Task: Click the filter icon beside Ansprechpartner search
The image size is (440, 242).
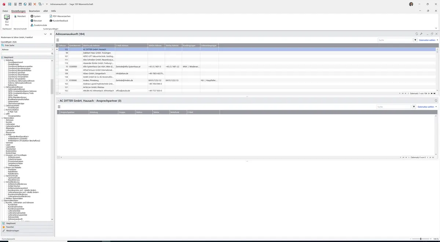Action: [414, 107]
